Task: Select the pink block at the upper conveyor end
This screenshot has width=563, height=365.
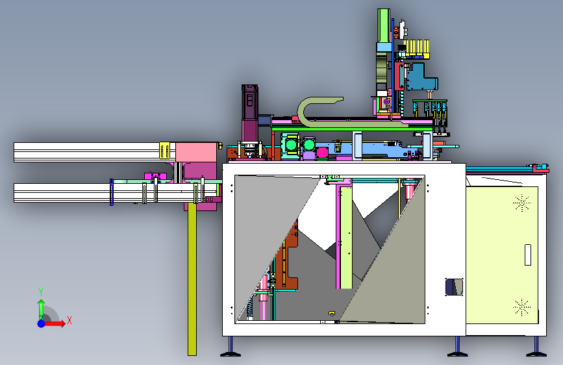Action: tap(195, 152)
